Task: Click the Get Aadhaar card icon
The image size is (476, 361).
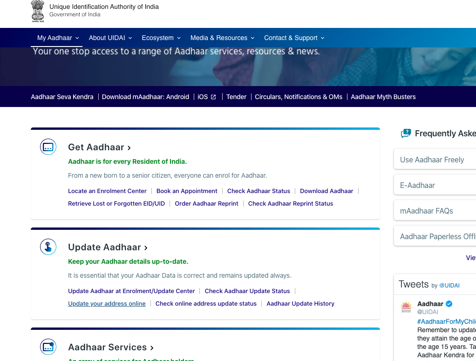Action: coord(48,147)
